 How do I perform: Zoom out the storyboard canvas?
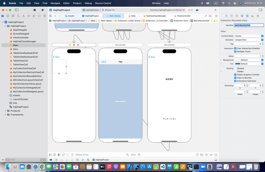[128, 154]
